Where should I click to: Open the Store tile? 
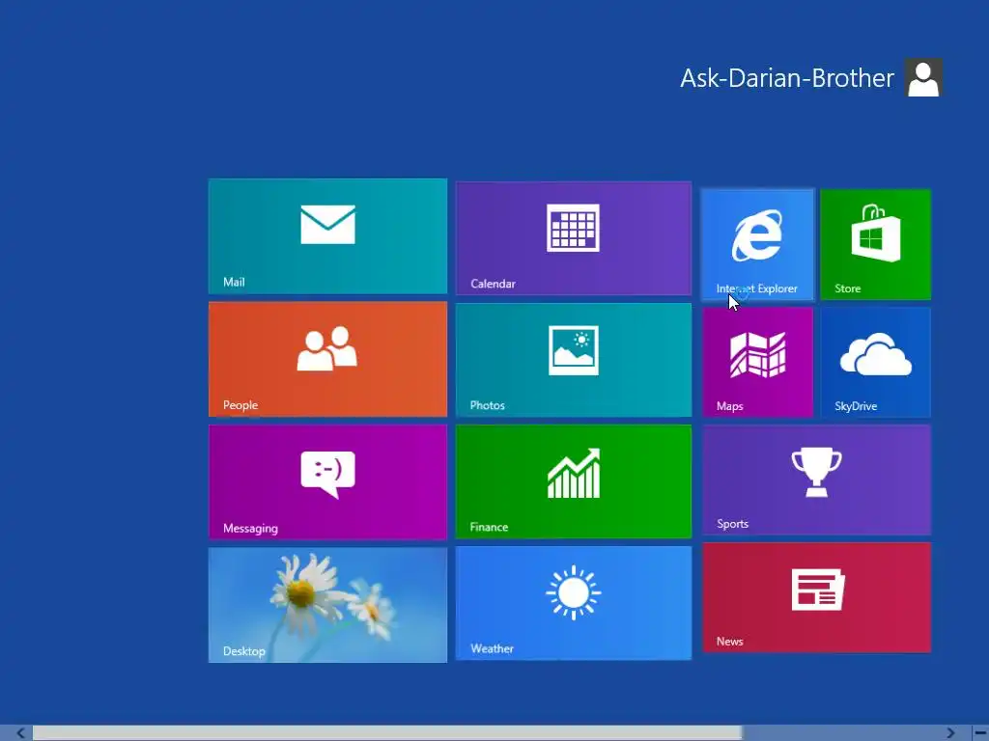[x=875, y=244]
